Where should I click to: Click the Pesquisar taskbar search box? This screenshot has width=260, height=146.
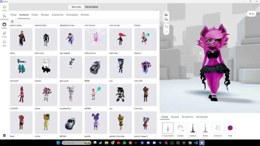(76, 143)
